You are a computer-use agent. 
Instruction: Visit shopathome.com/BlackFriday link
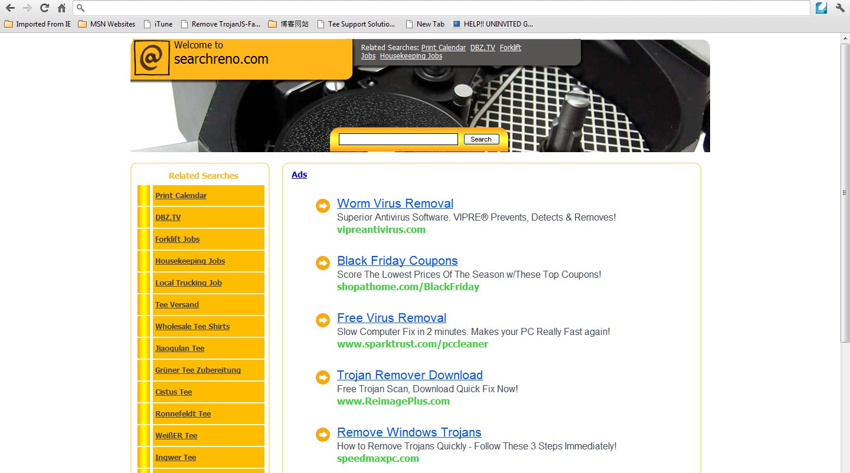[408, 287]
